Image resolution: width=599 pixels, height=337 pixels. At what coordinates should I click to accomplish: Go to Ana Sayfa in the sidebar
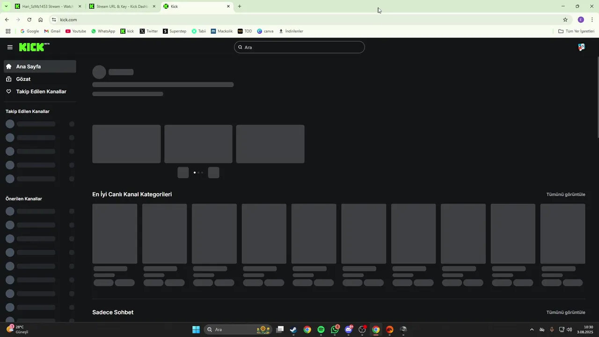[x=40, y=66]
